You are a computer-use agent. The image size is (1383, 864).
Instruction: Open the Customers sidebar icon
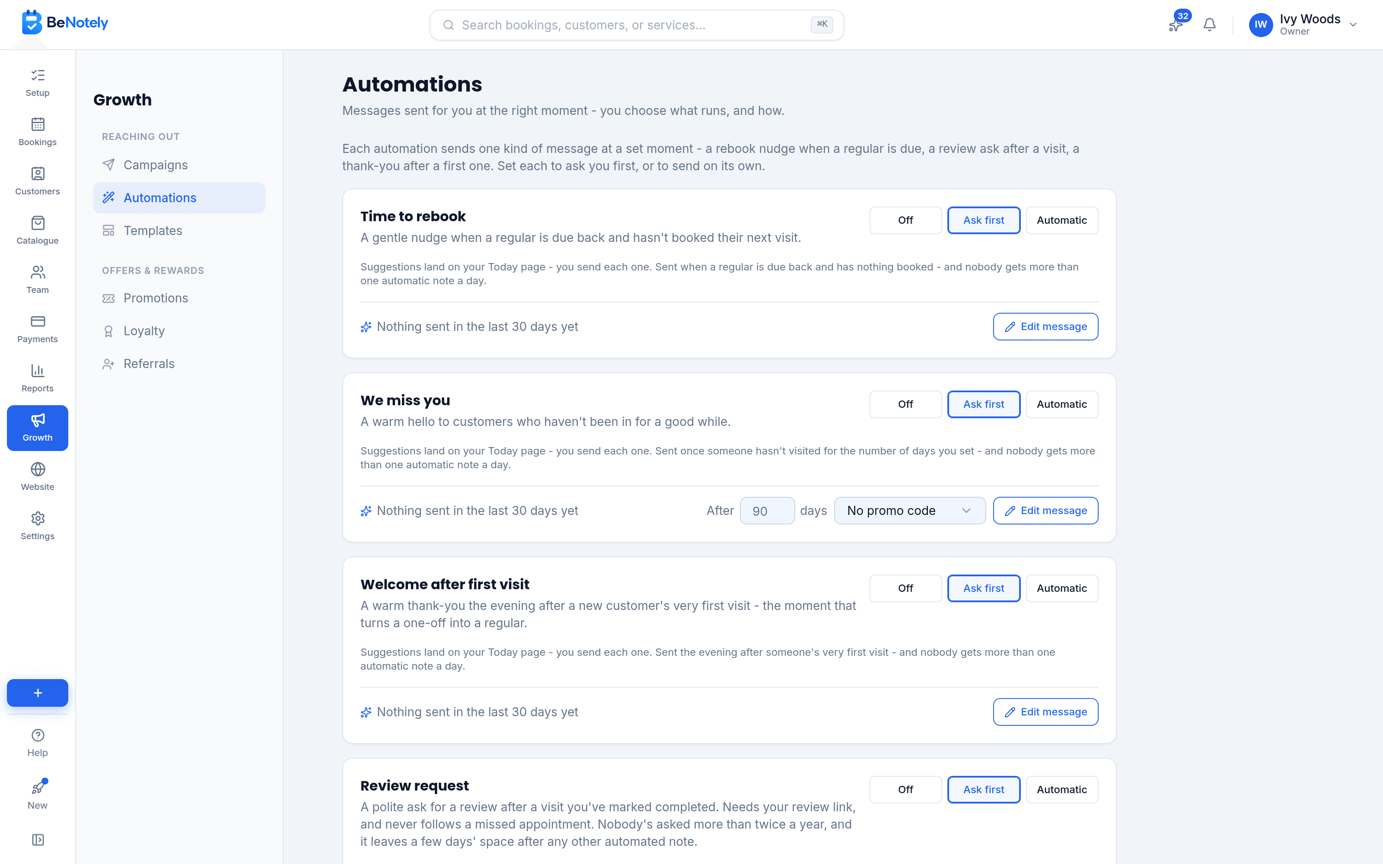38,173
